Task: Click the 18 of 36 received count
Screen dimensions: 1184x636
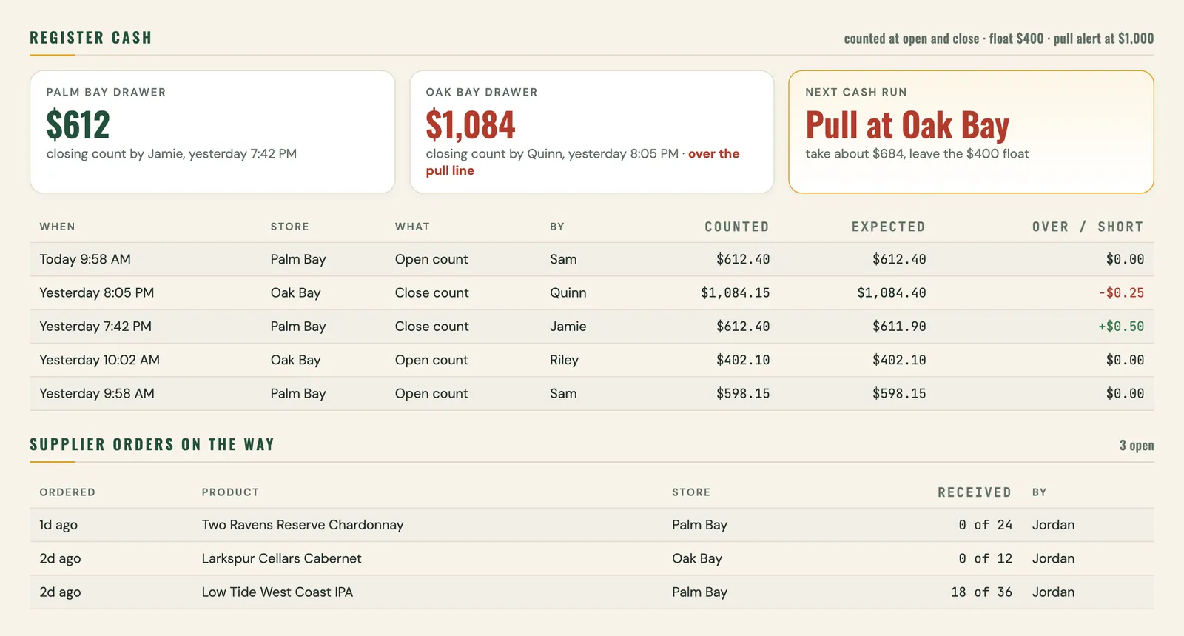Action: (x=981, y=592)
